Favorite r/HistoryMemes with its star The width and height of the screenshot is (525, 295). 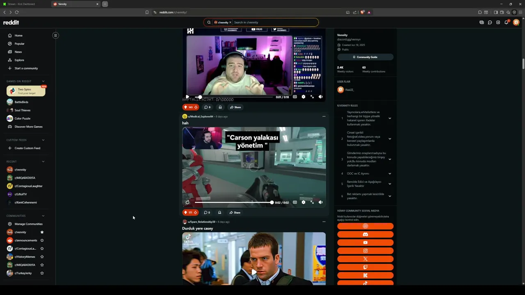(42, 257)
